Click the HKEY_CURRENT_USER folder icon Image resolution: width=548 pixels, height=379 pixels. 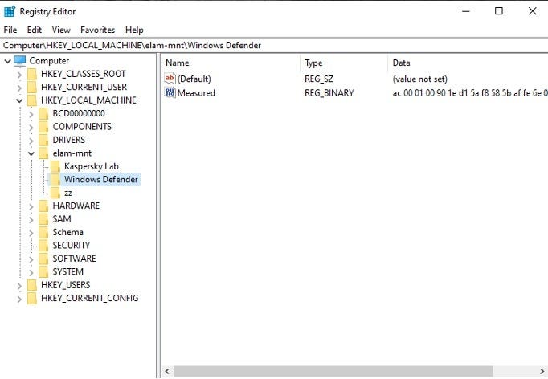(x=32, y=87)
